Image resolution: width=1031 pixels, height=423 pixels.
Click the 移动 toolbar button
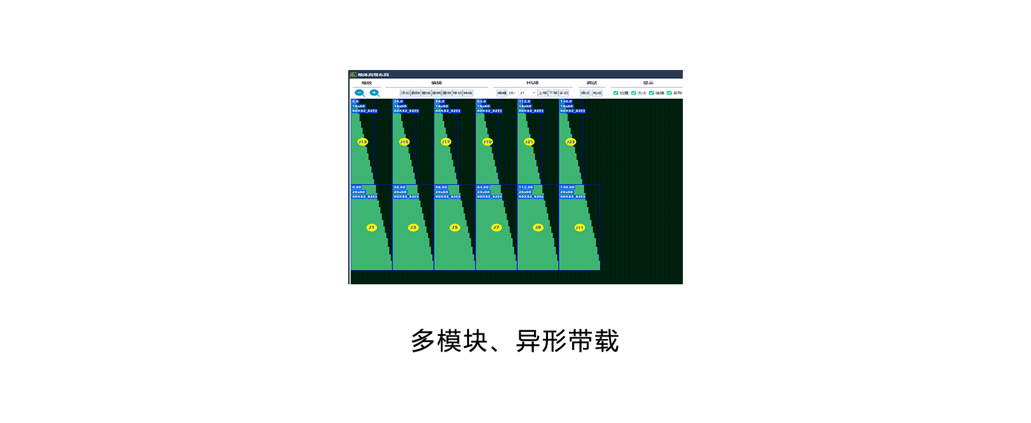pyautogui.click(x=457, y=93)
